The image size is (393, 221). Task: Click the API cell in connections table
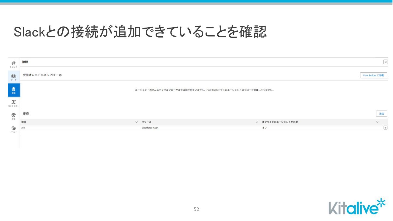pos(23,128)
